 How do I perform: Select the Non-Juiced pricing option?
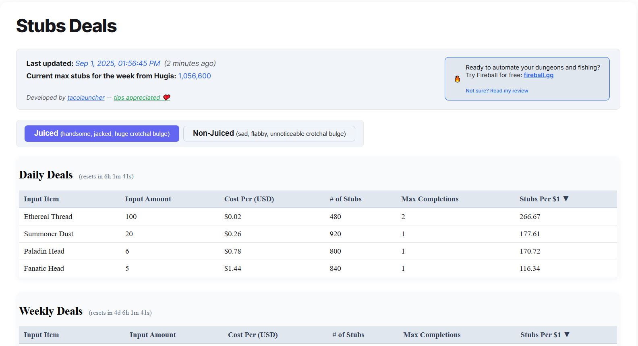[269, 133]
